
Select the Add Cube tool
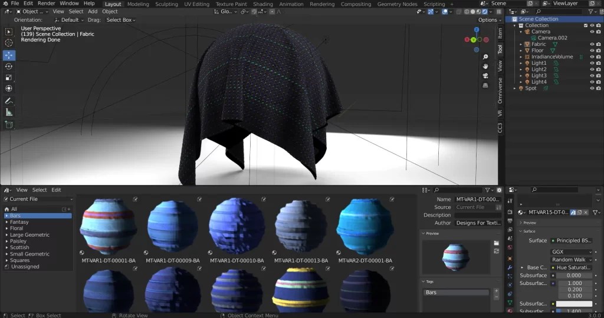(x=9, y=125)
